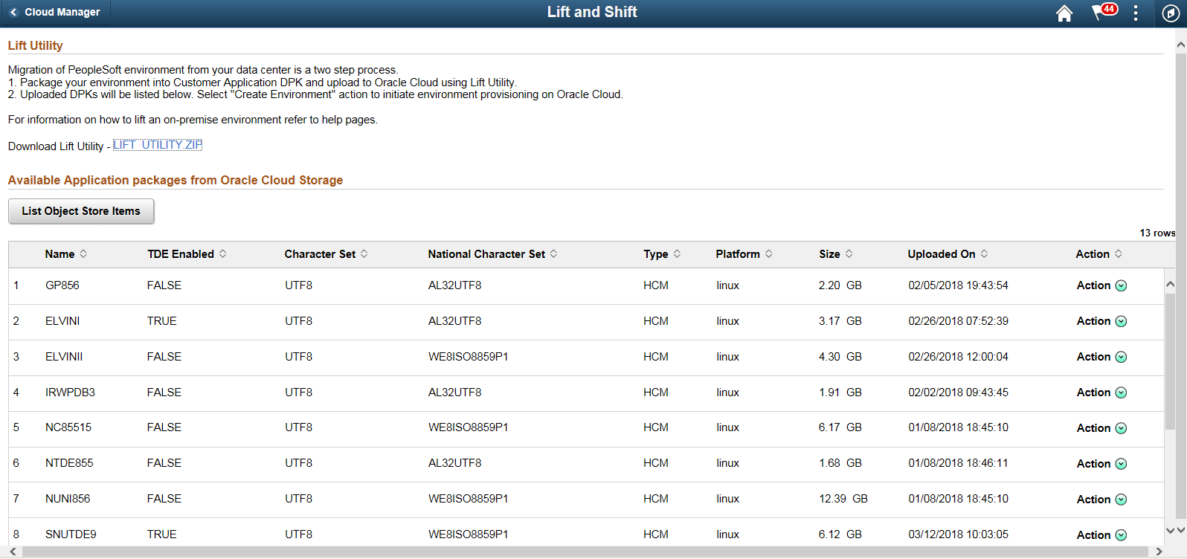Click the 02/05/2018 19:43:54 upload date

coord(958,285)
